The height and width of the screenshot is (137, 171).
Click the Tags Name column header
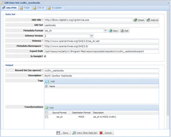coord(103,86)
